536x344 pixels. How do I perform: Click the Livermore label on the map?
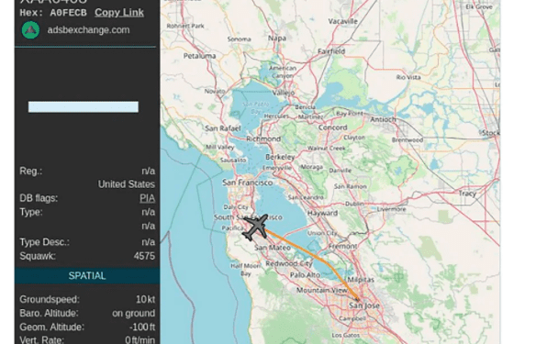(x=391, y=209)
